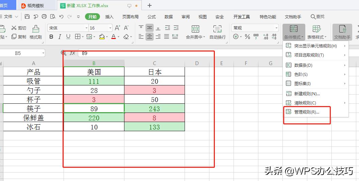Click the increase decimal places icon

pos(266,37)
